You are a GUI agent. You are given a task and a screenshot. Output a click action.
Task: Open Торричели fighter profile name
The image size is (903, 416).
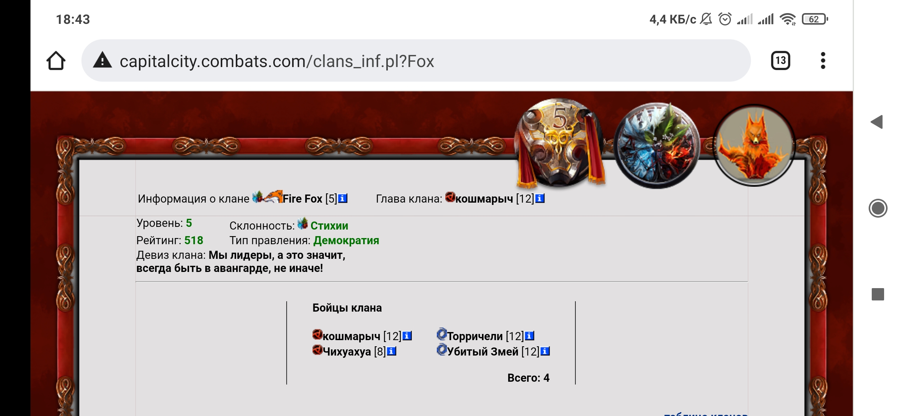tap(475, 336)
